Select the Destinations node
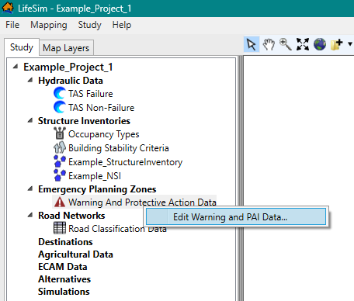This screenshot has height=301, width=354. point(65,242)
